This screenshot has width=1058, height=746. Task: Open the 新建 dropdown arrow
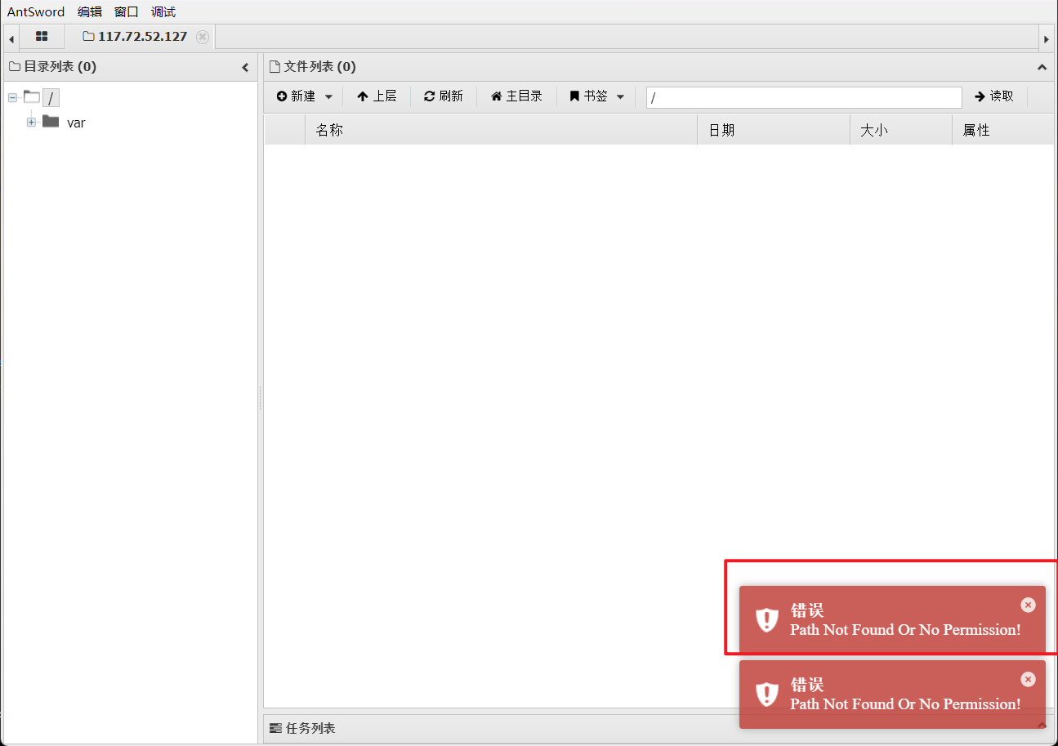click(x=328, y=96)
